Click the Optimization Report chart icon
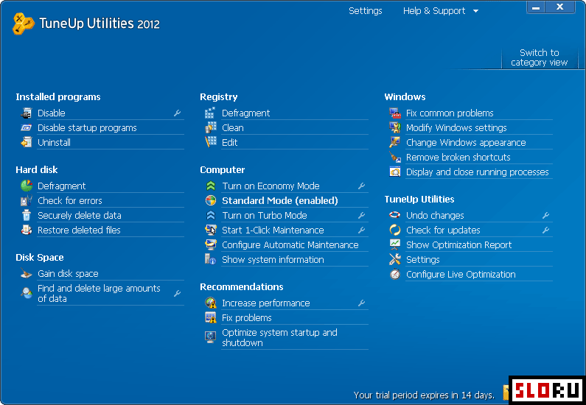The height and width of the screenshot is (405, 586). (x=395, y=244)
